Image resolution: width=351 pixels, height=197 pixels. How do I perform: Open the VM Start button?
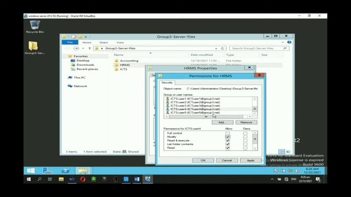point(31,171)
